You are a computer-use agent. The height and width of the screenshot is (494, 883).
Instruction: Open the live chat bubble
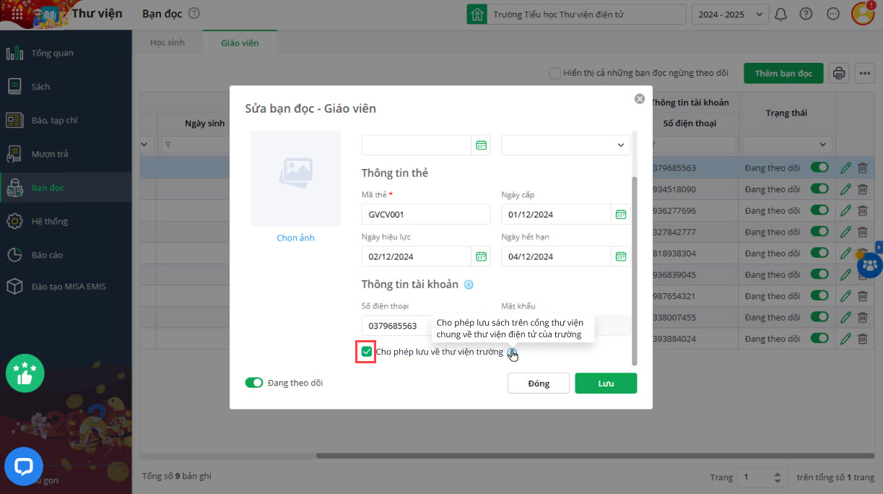coord(24,467)
